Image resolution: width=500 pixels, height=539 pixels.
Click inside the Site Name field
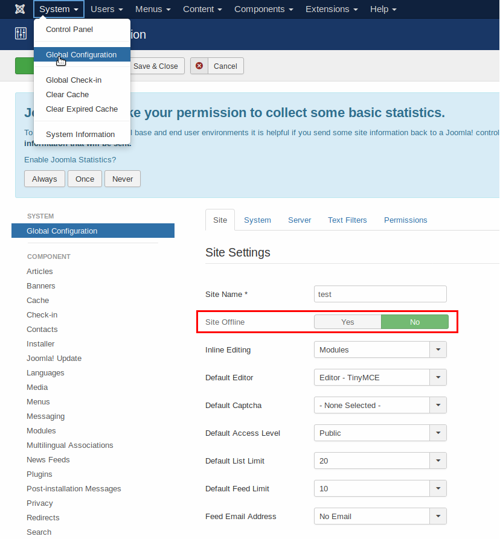click(x=380, y=294)
